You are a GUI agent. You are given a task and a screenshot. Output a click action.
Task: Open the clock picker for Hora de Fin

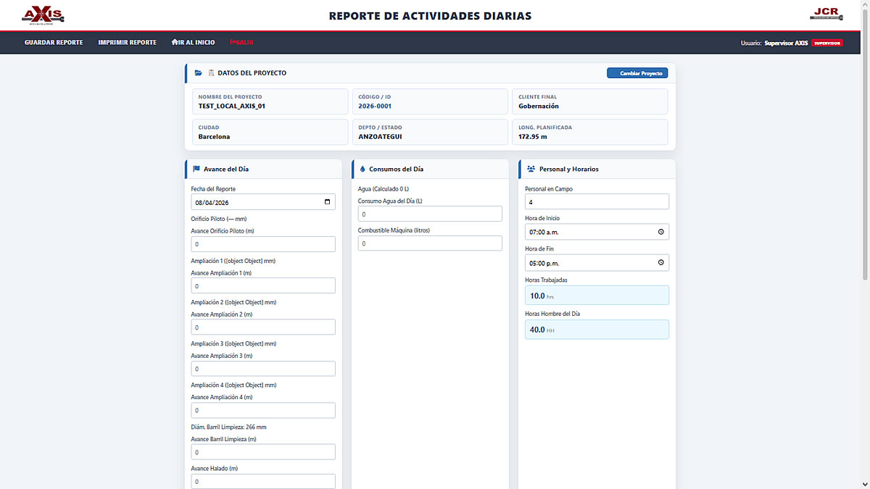[x=661, y=262]
